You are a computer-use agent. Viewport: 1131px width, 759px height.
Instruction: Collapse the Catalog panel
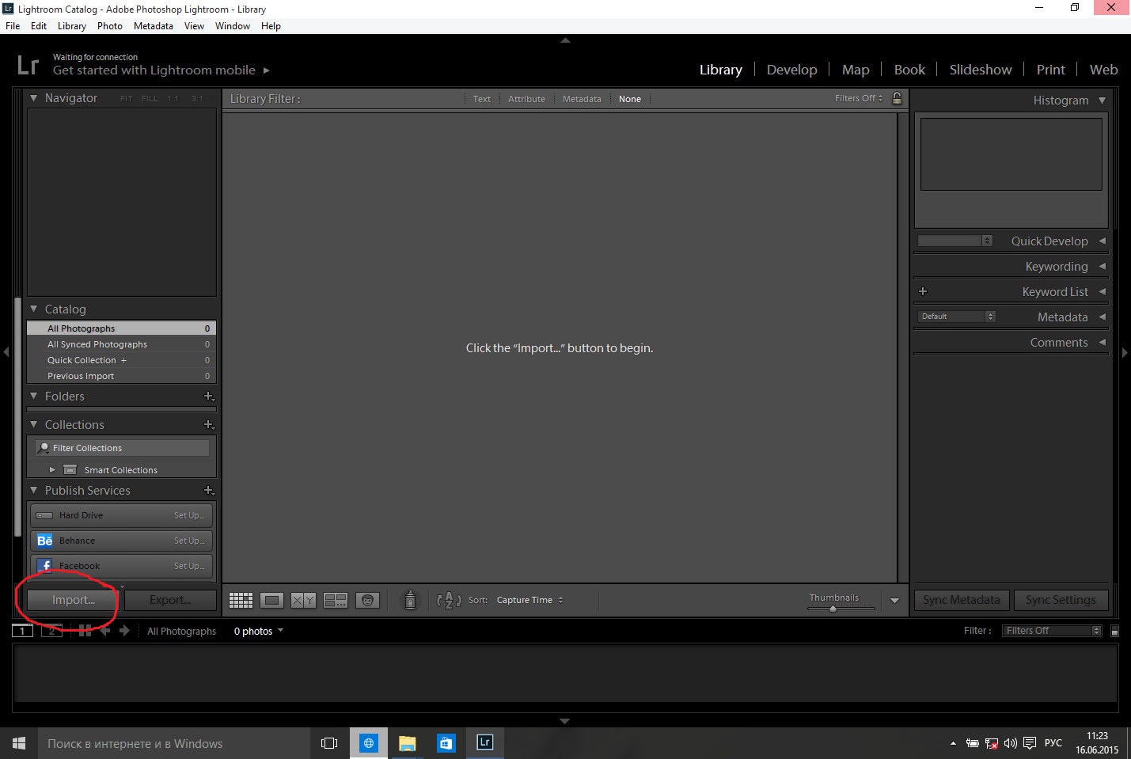click(x=33, y=309)
